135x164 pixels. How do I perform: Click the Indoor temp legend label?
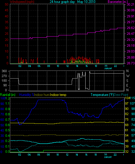[58, 95]
